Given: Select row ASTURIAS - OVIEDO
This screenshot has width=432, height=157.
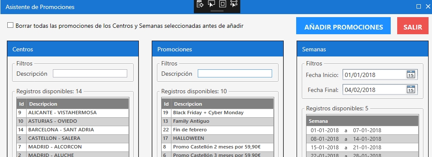Looking at the screenshot, I should pyautogui.click(x=73, y=121).
